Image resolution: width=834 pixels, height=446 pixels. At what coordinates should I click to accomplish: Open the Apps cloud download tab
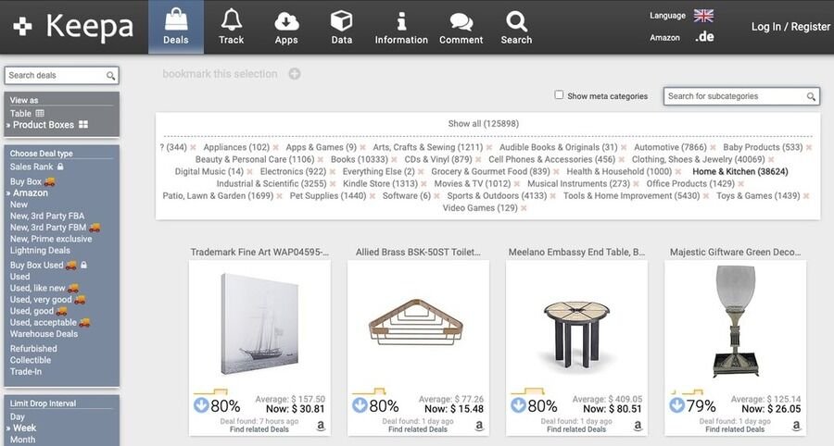pyautogui.click(x=286, y=27)
